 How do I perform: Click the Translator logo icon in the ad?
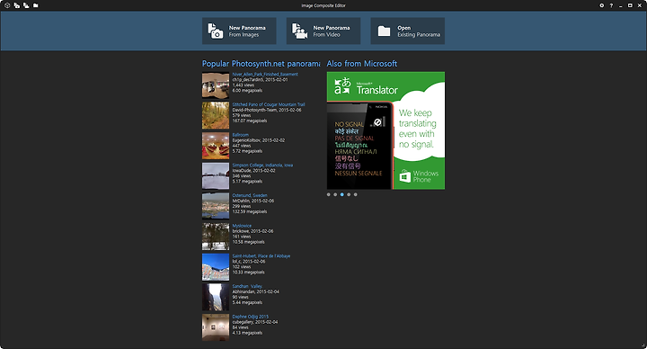tap(342, 86)
